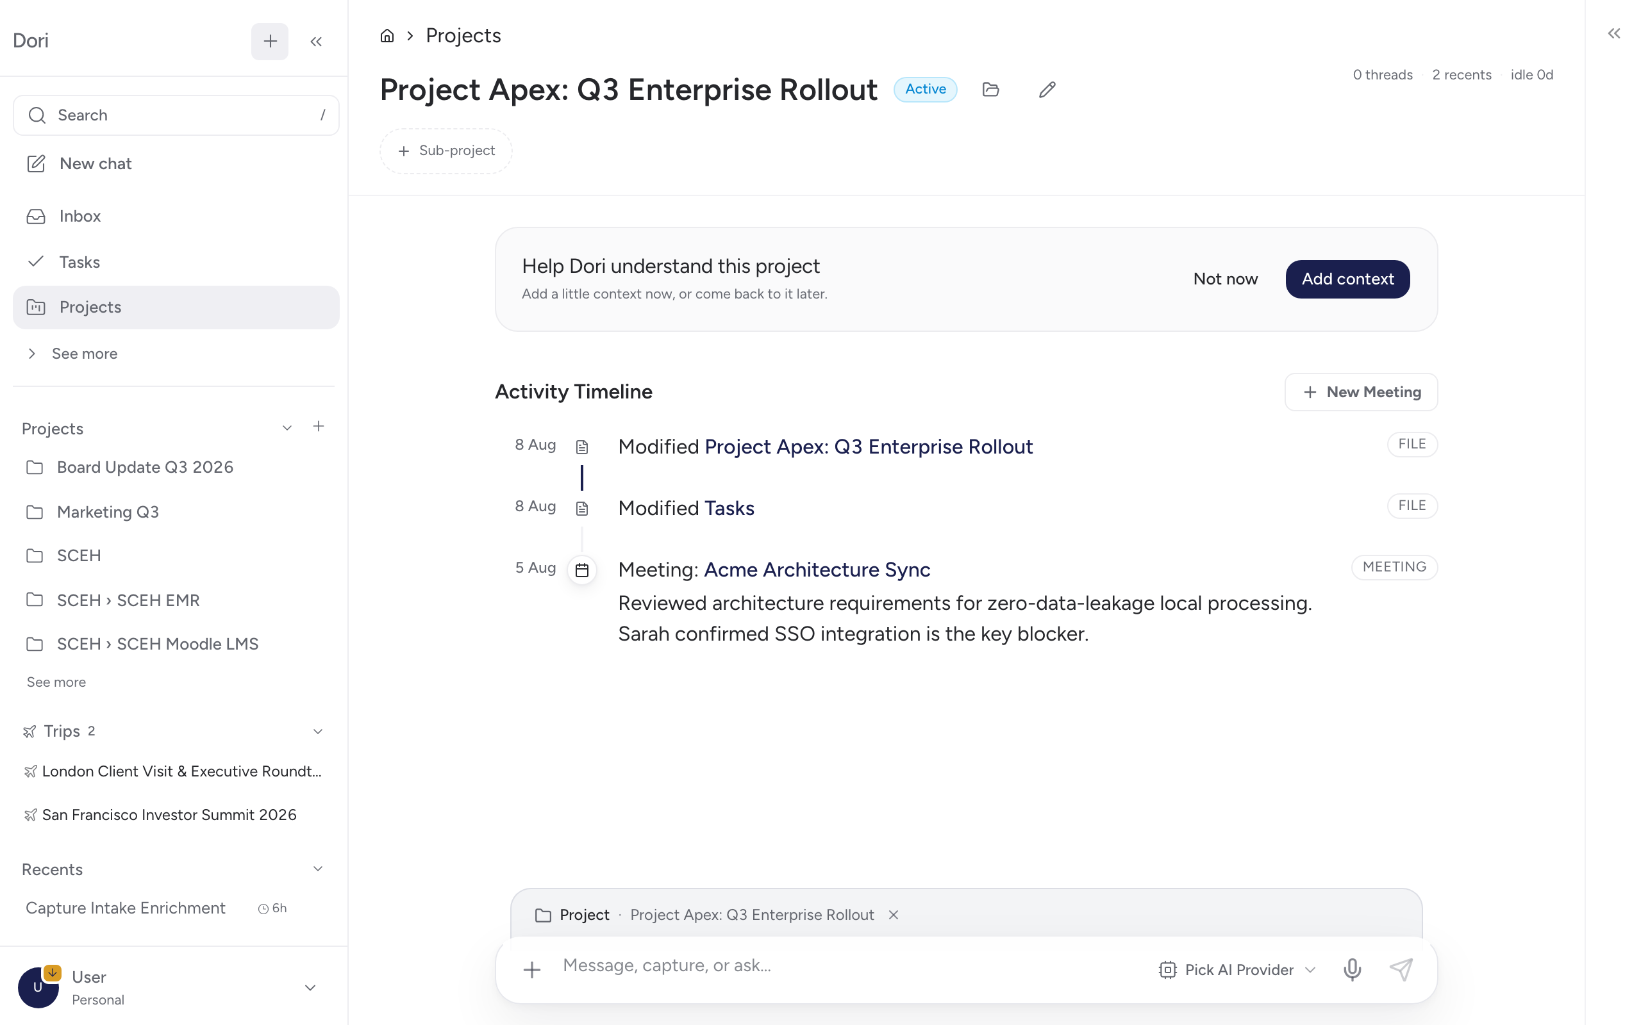Click file icon beside Modified Project Apex
This screenshot has height=1025, width=1641.
(x=582, y=447)
